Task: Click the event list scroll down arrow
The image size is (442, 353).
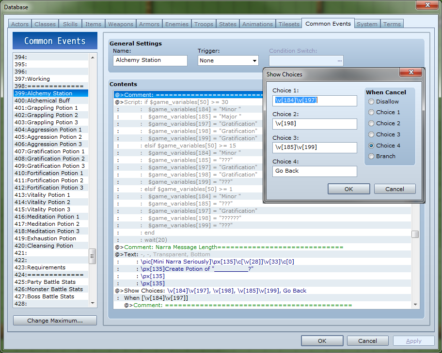Action: point(93,303)
